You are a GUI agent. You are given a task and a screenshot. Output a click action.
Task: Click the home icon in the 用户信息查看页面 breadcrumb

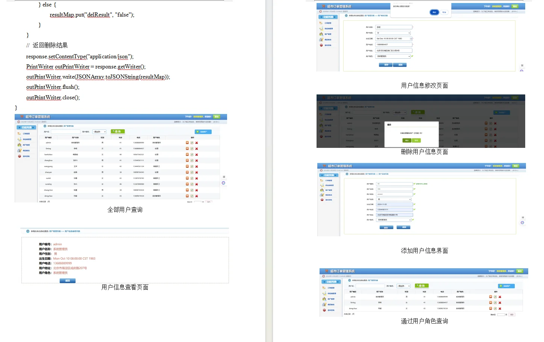28,231
